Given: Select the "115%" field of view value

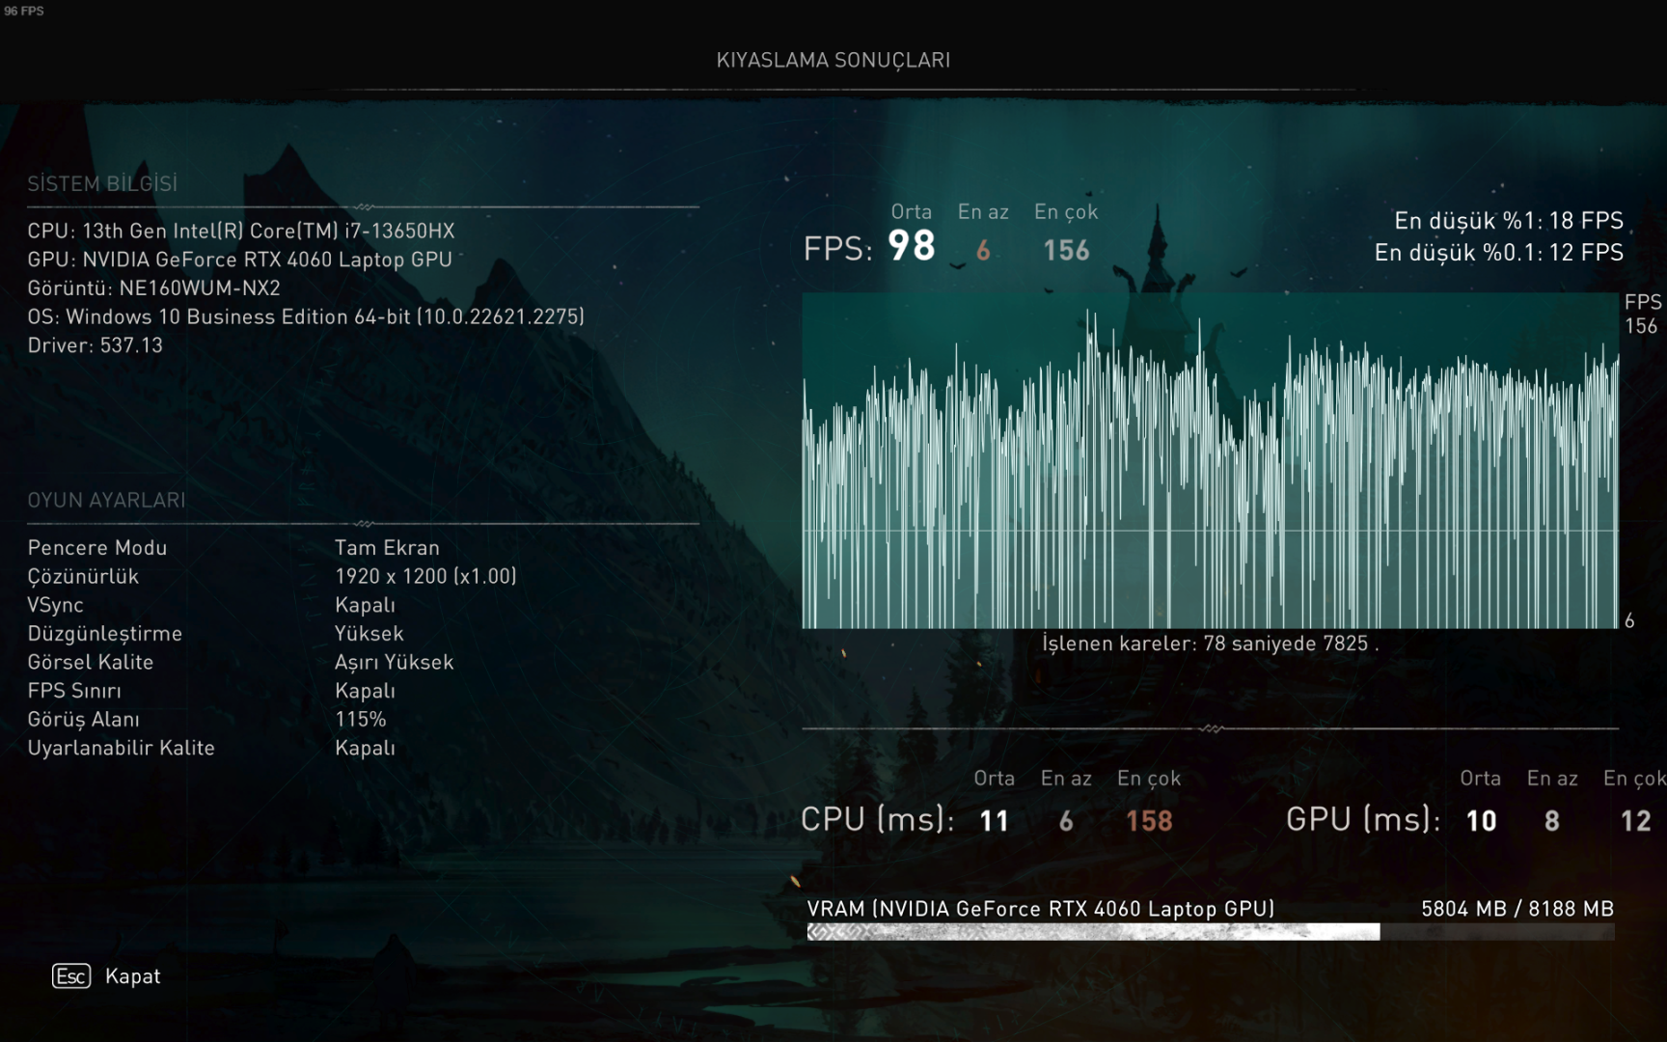Looking at the screenshot, I should point(361,719).
